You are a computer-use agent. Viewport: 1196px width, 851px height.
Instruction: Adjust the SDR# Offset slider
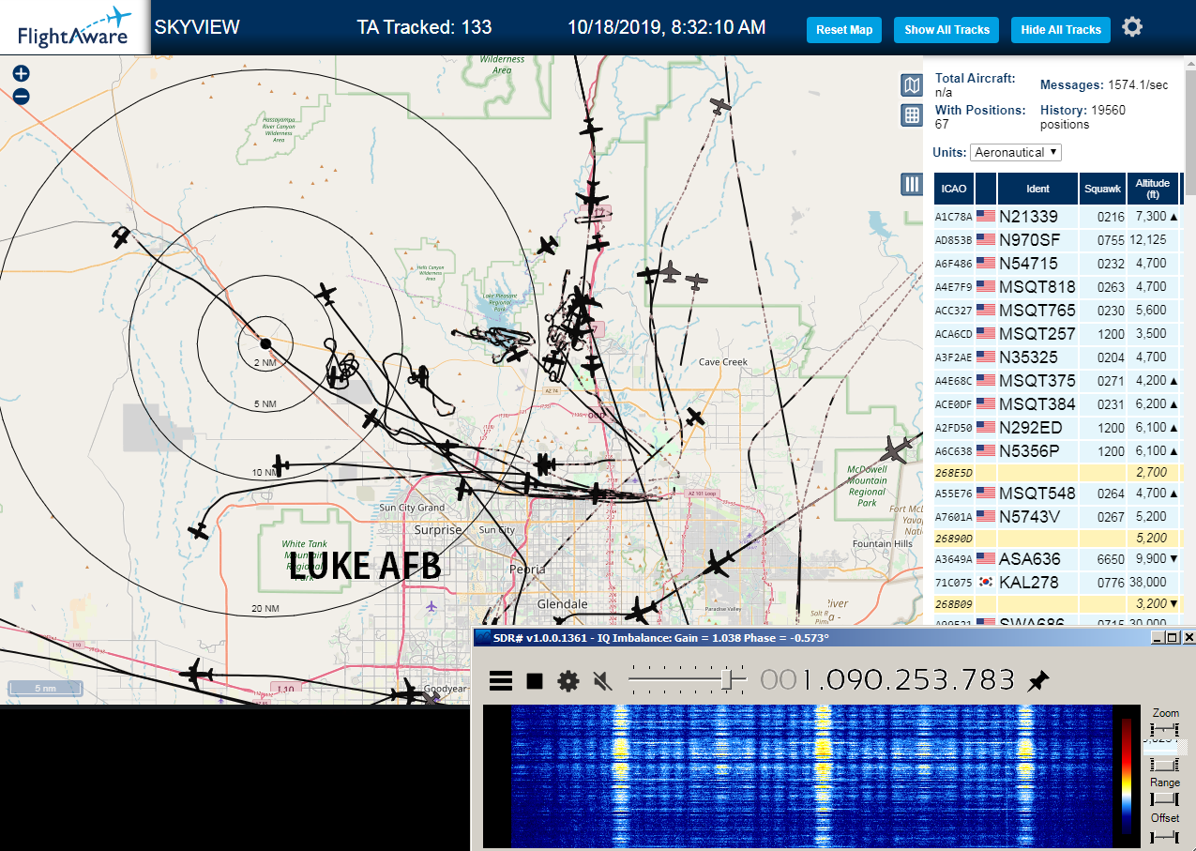pyautogui.click(x=1164, y=835)
